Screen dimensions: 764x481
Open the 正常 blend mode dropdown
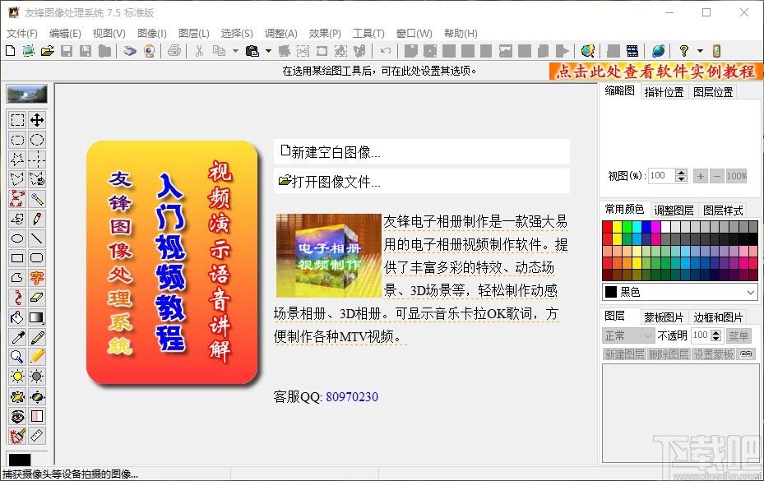click(627, 335)
